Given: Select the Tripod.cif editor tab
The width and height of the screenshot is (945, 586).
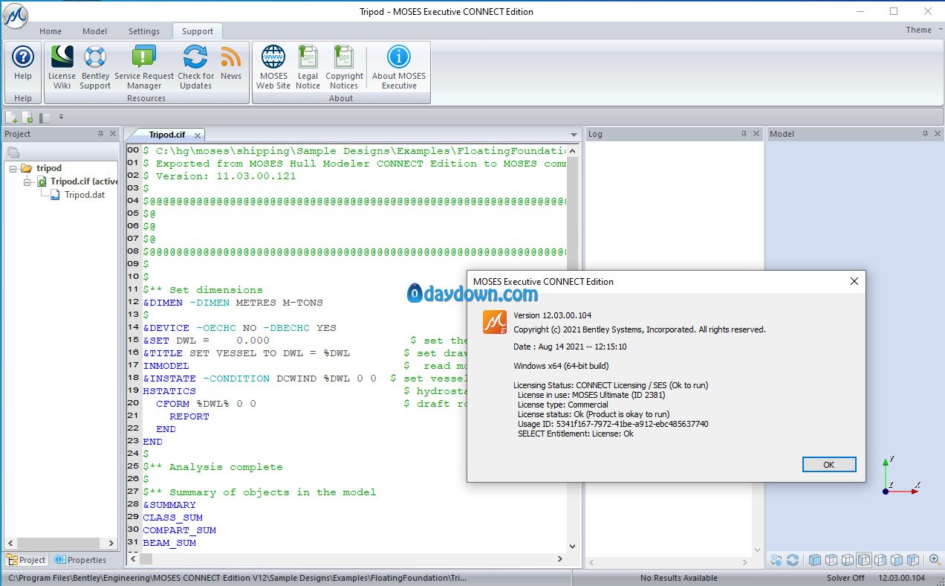Looking at the screenshot, I should pyautogui.click(x=166, y=135).
